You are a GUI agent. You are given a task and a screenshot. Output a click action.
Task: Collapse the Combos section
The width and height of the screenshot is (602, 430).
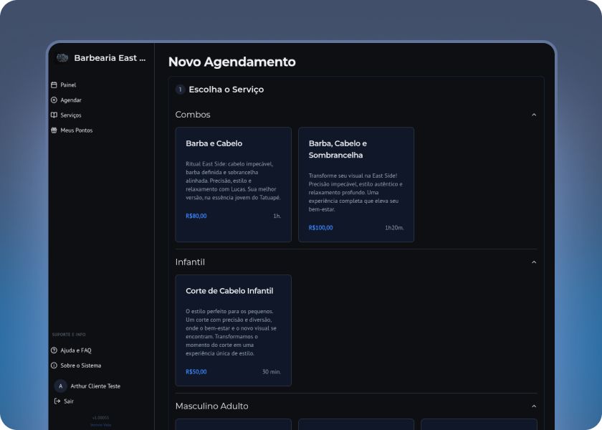pyautogui.click(x=534, y=115)
